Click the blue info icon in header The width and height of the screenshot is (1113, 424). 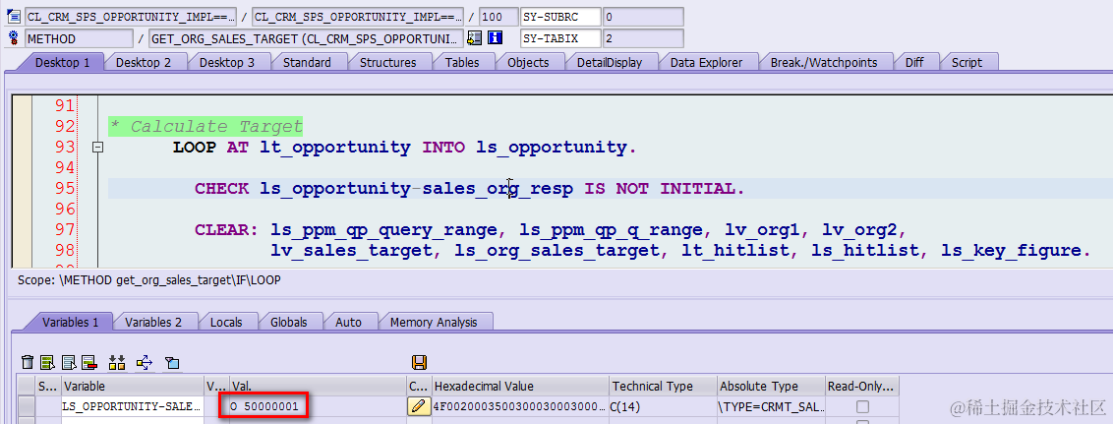[x=497, y=37]
